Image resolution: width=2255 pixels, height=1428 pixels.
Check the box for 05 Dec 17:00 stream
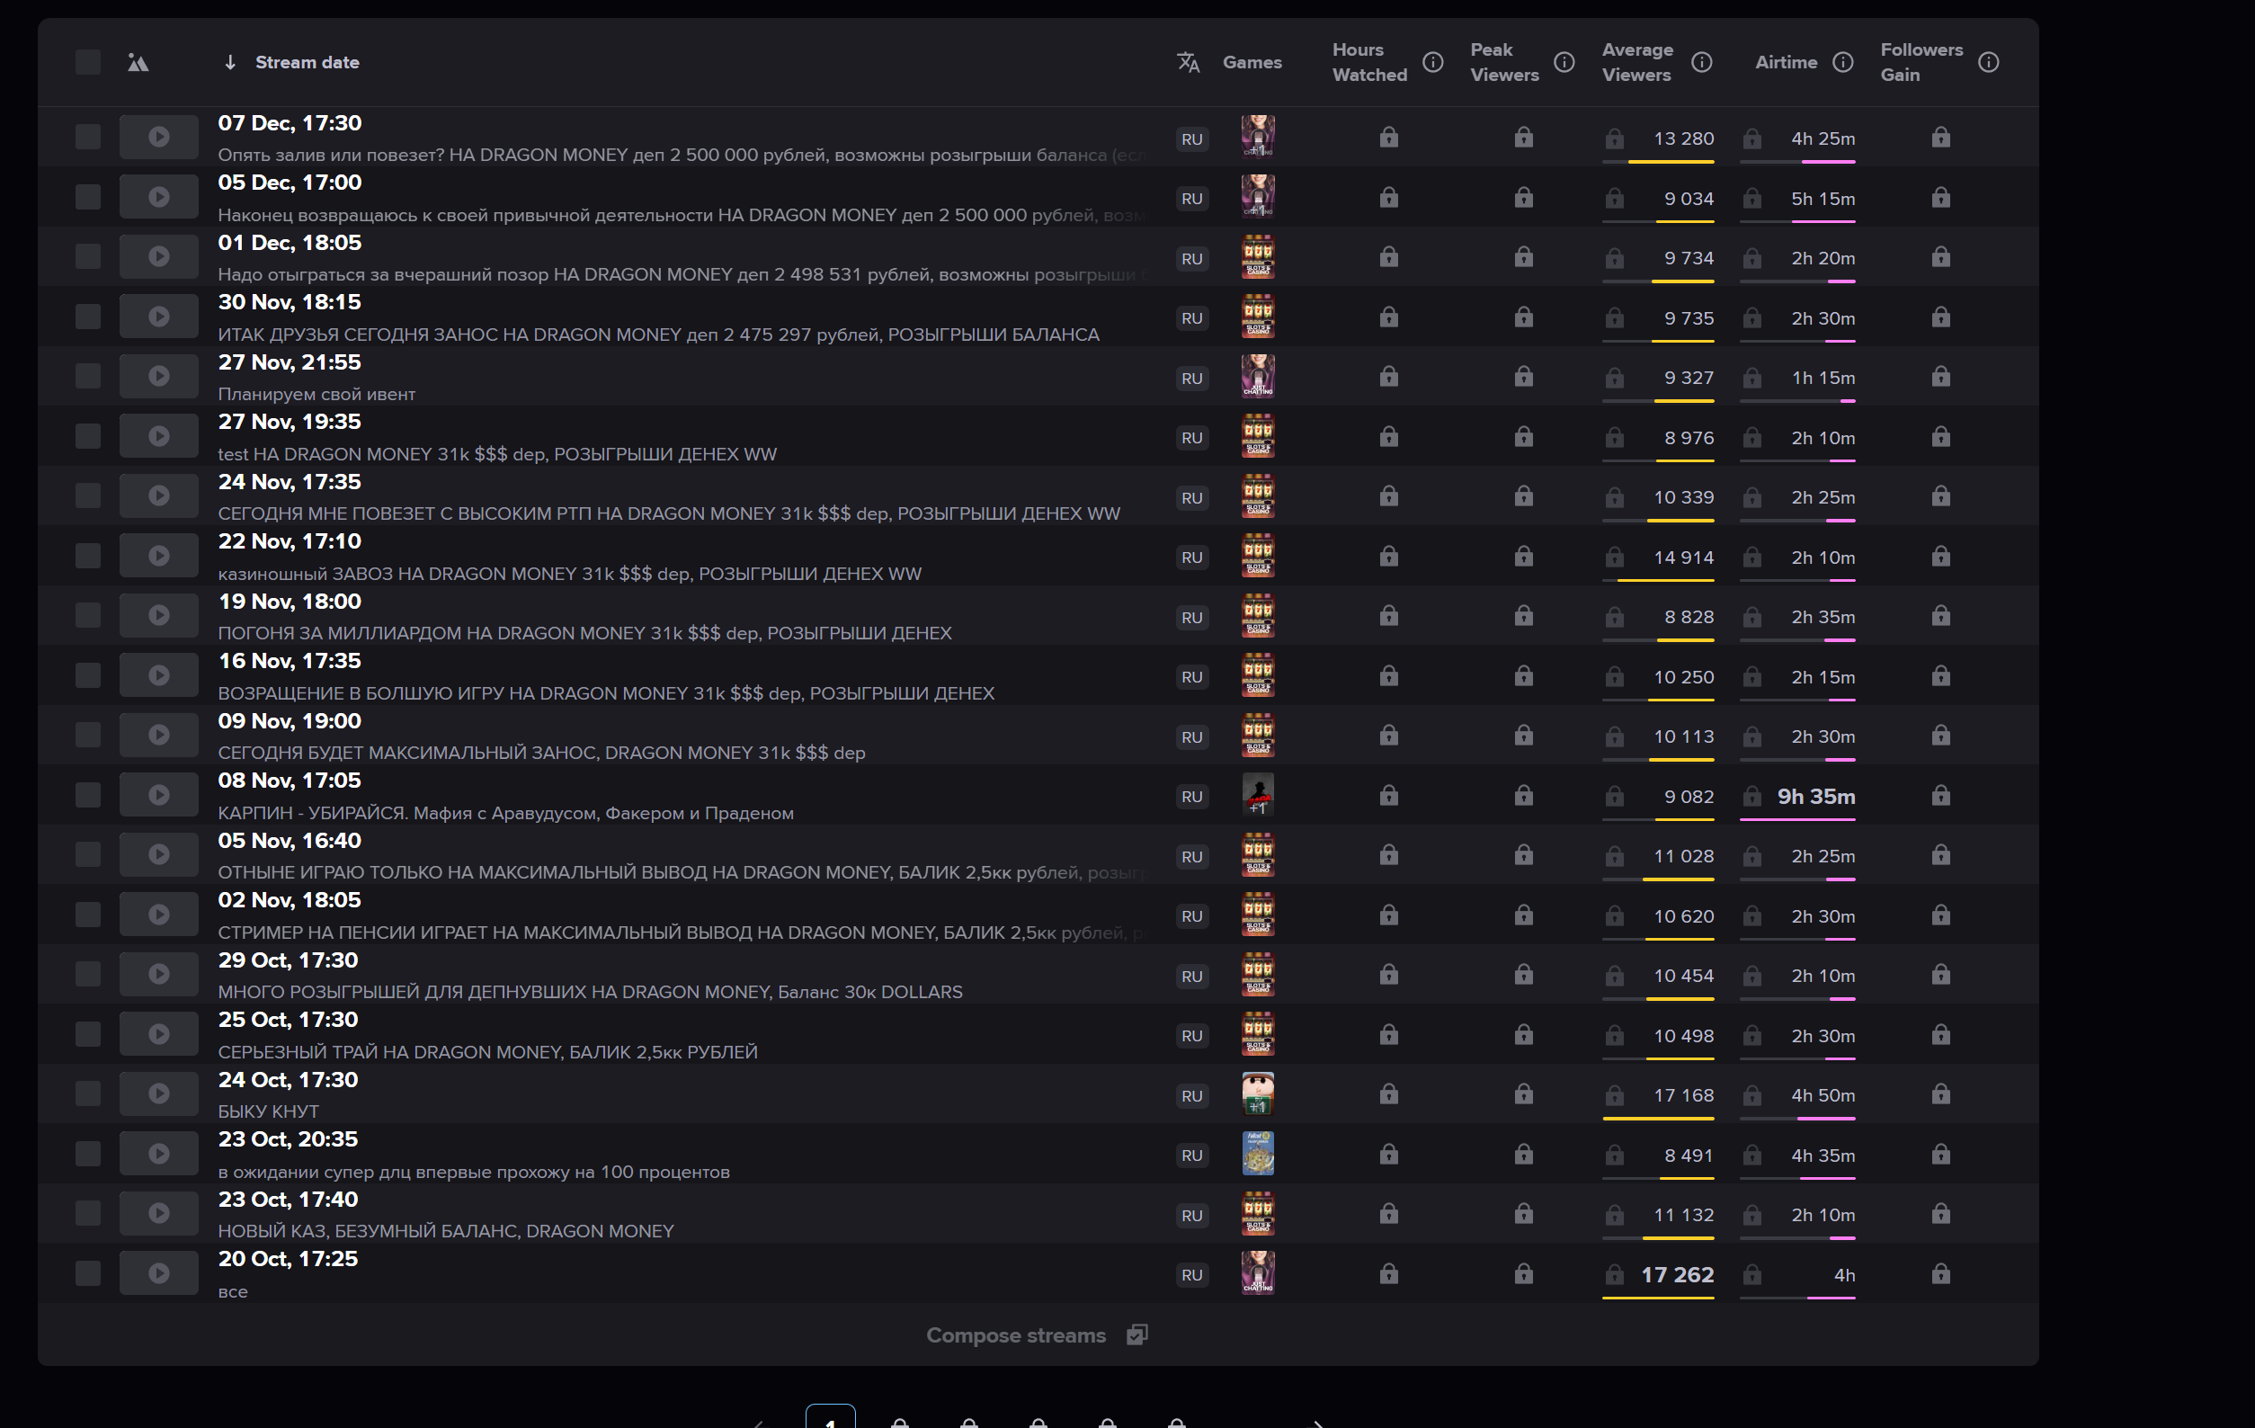click(x=88, y=197)
